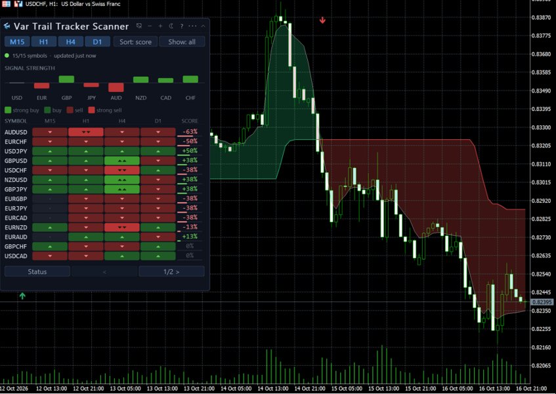Select the USDJPY symbol row label
556x394 pixels.
tap(16, 152)
